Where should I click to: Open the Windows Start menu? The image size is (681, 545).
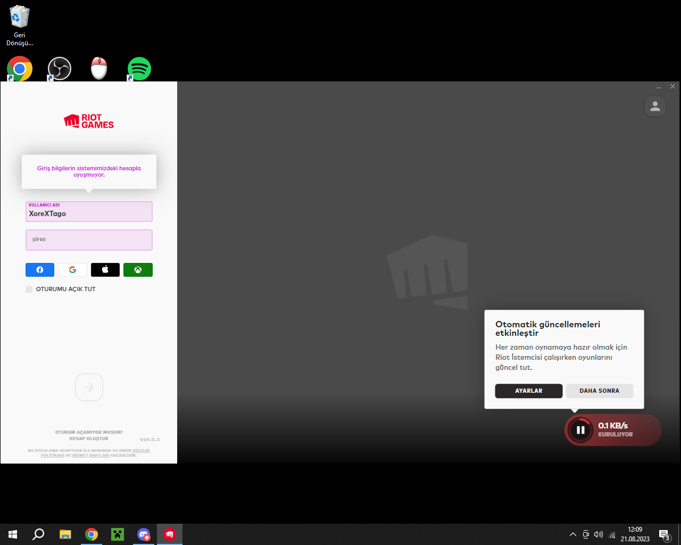[x=13, y=534]
